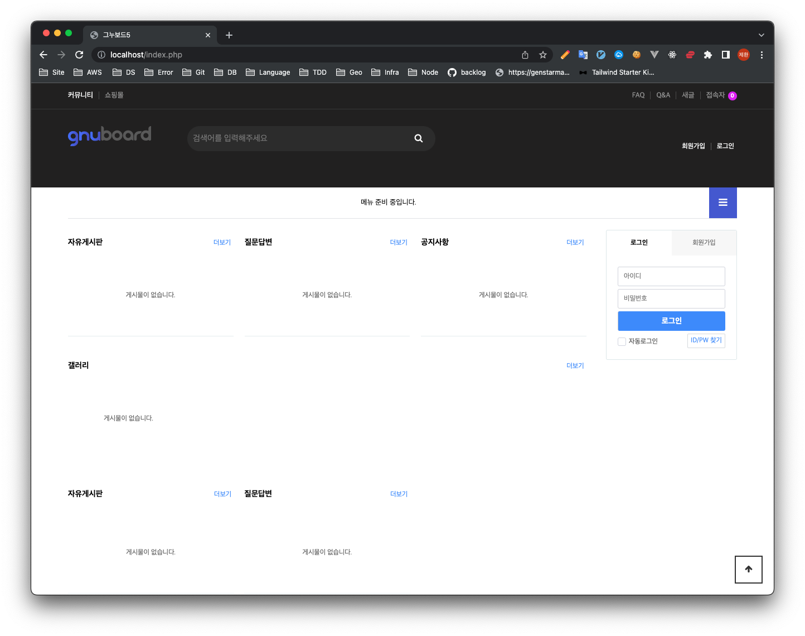Close the 그누보드5 tab

pos(208,35)
